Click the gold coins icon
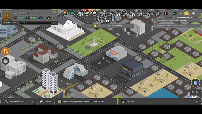The image size is (202, 114). click(186, 13)
